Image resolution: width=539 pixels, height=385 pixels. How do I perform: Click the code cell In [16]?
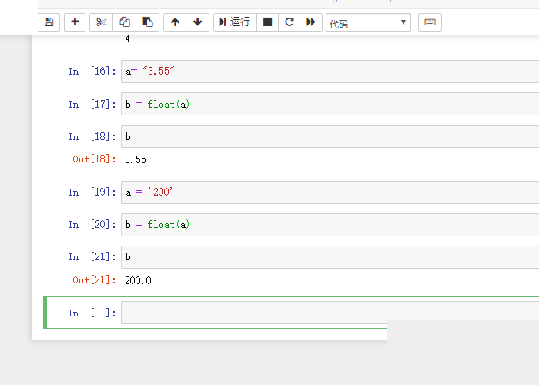point(330,72)
